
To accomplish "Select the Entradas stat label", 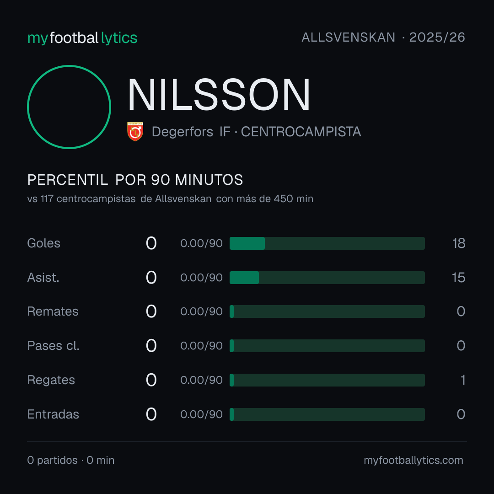I will (x=53, y=414).
